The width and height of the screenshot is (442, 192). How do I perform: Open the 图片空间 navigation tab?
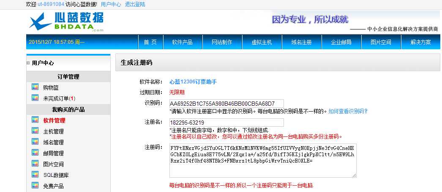(381, 42)
